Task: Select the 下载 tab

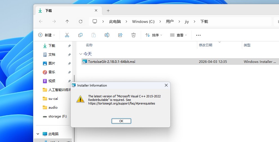Action: 68,11
